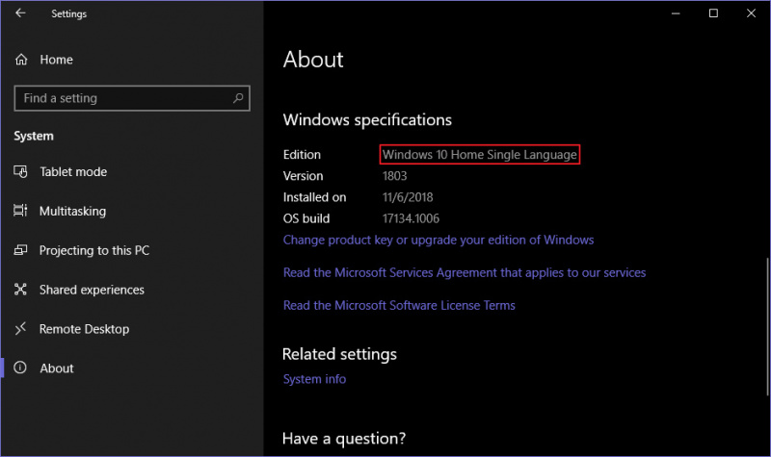Click the Home house icon
Screen dimensions: 771x457
21,60
